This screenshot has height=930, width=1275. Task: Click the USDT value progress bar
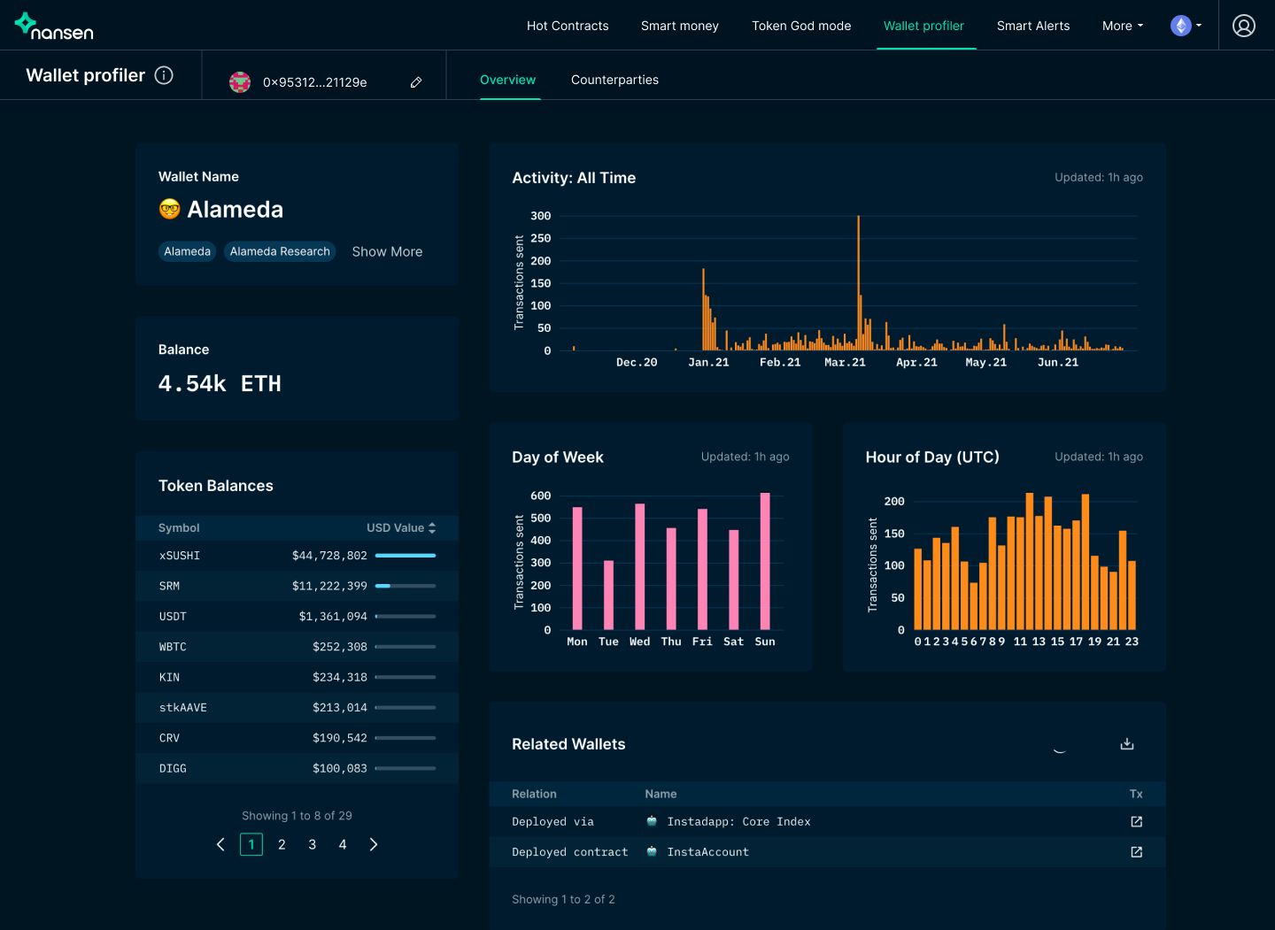point(406,616)
